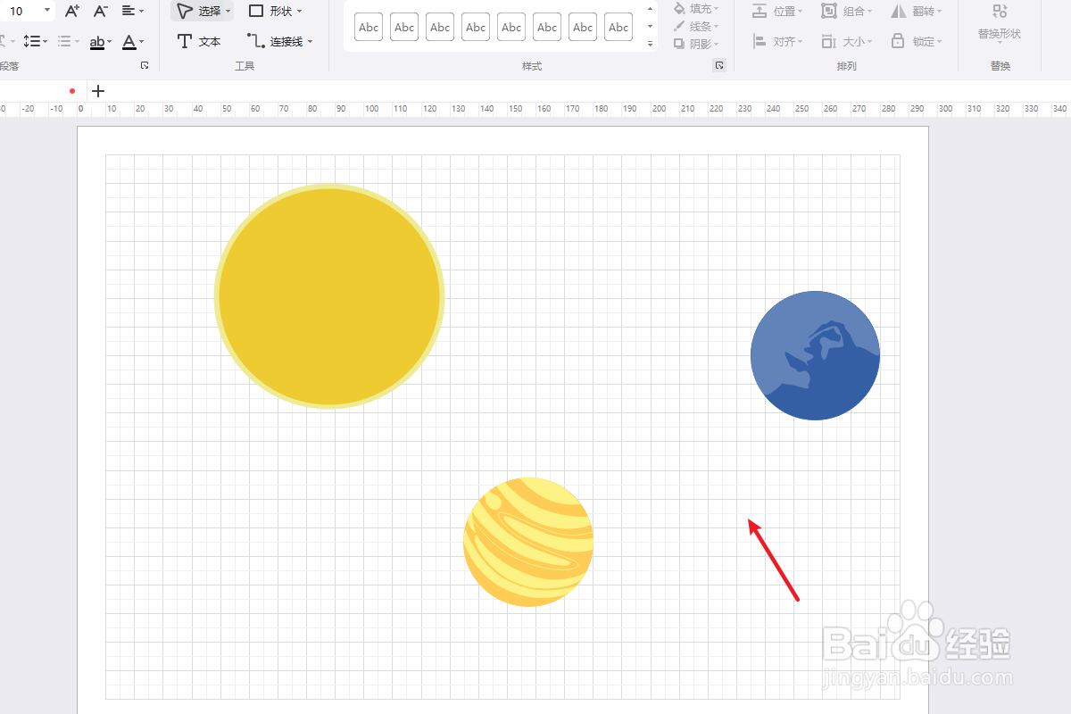This screenshot has width=1071, height=714.
Task: Click the font color A icon
Action: click(x=129, y=42)
